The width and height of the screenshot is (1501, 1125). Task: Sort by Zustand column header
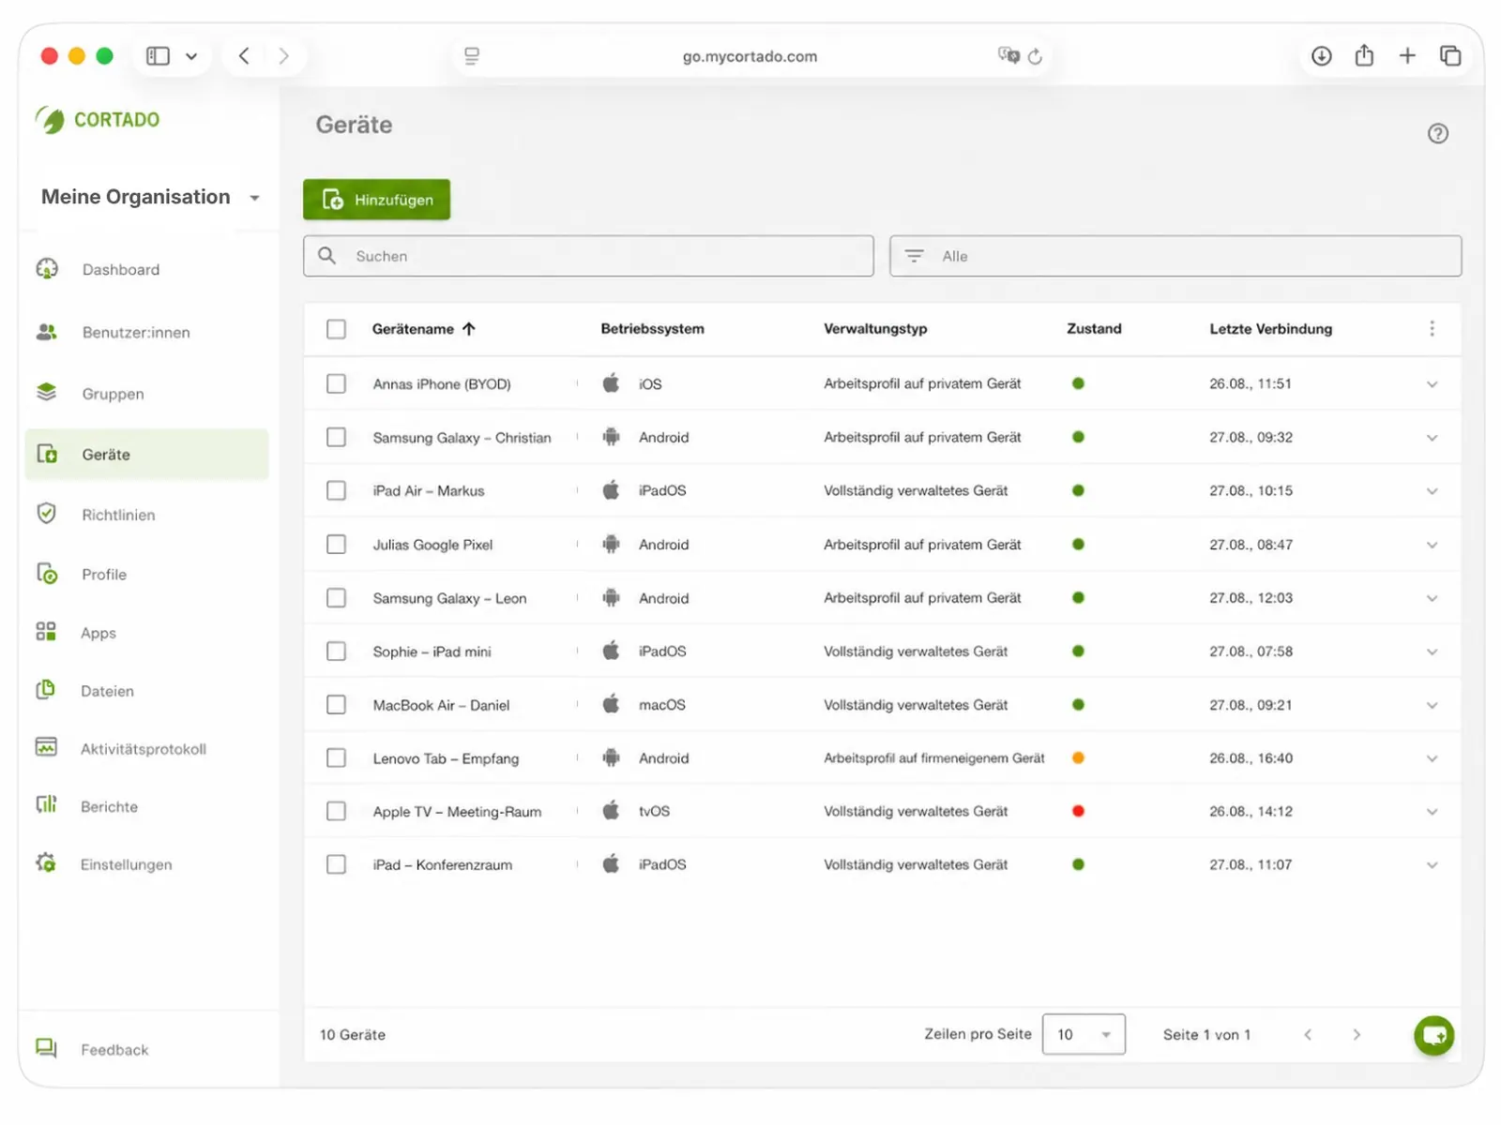pos(1094,329)
